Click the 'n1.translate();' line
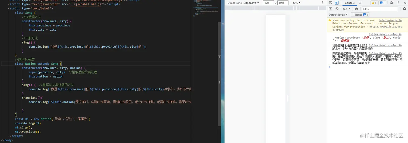408x143 pixels. point(28,132)
